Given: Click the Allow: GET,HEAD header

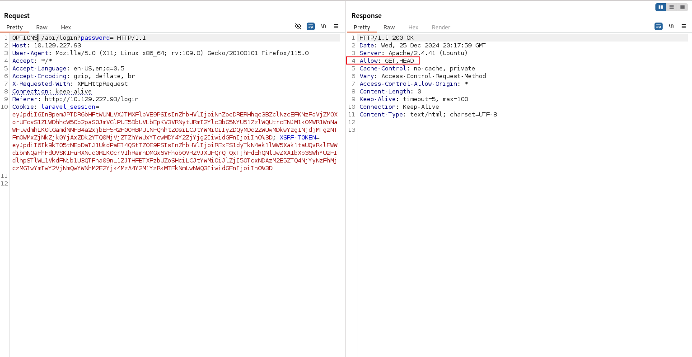Looking at the screenshot, I should point(387,61).
